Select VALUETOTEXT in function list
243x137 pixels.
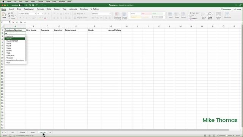15,41
